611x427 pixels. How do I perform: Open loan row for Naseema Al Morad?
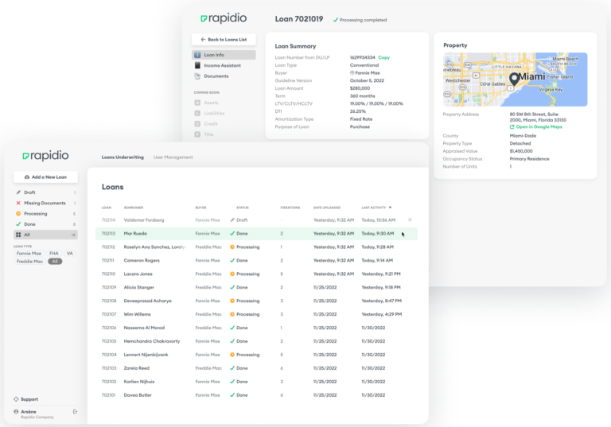click(256, 328)
